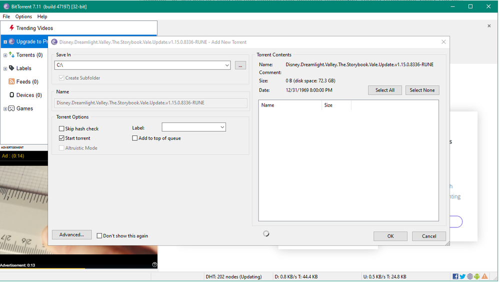Image resolution: width=500 pixels, height=282 pixels.
Task: Click the globe web icon in status bar
Action: (469, 276)
